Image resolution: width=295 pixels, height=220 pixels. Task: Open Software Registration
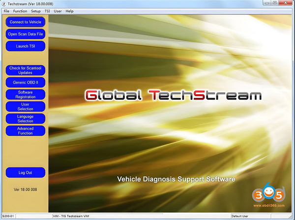[x=26, y=94]
